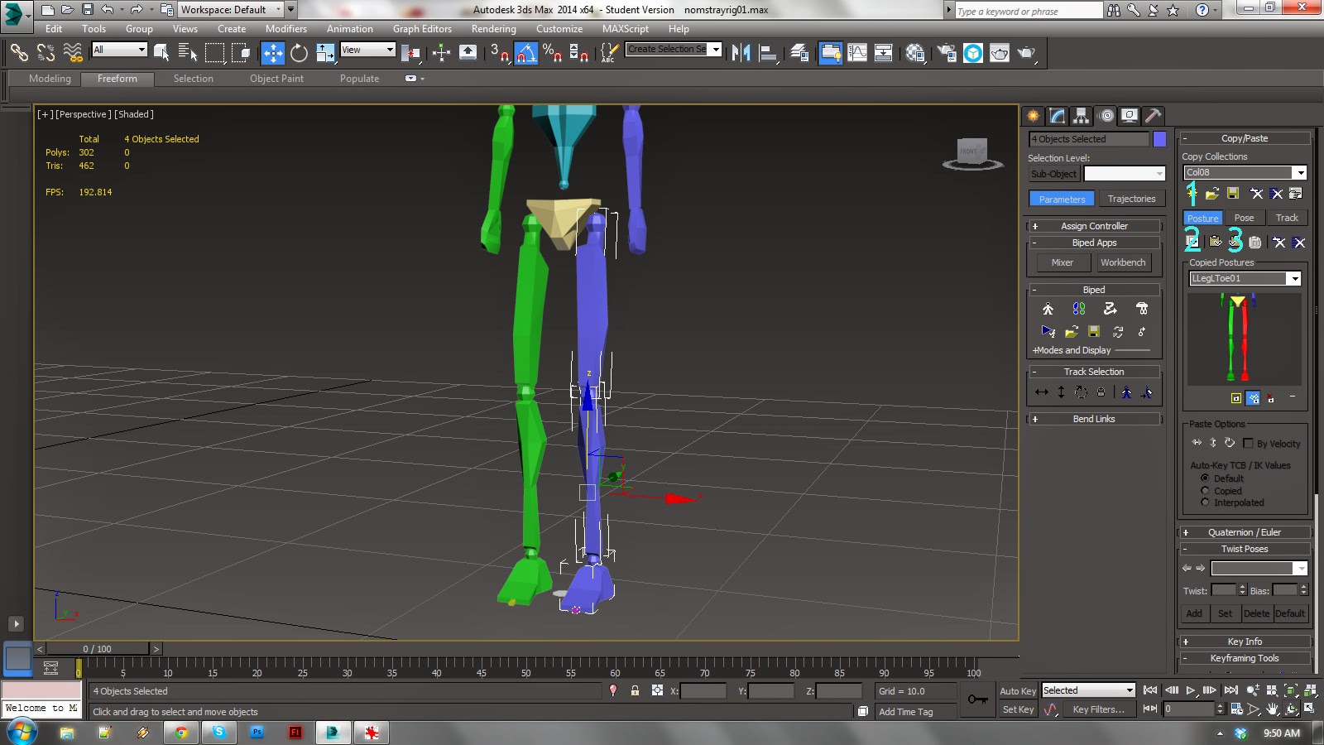Click the Key Filters button
The width and height of the screenshot is (1324, 745).
pos(1098,709)
